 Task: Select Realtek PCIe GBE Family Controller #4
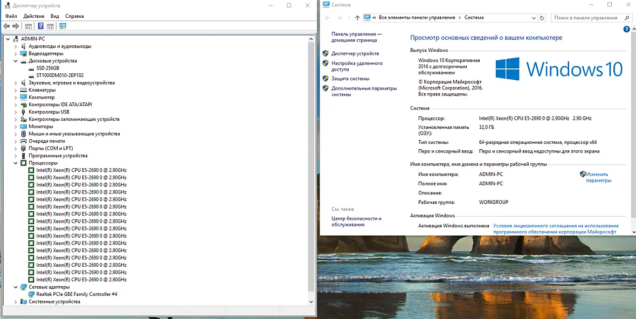point(77,294)
